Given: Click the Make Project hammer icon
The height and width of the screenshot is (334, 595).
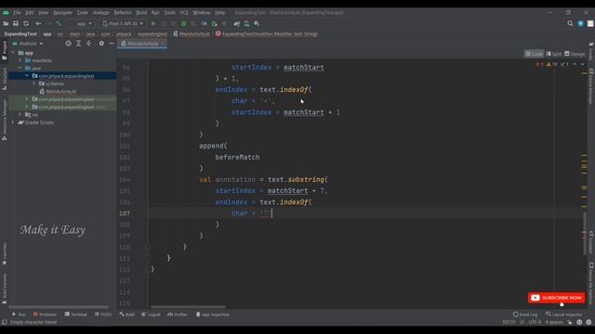Looking at the screenshot, I should tap(58, 23).
